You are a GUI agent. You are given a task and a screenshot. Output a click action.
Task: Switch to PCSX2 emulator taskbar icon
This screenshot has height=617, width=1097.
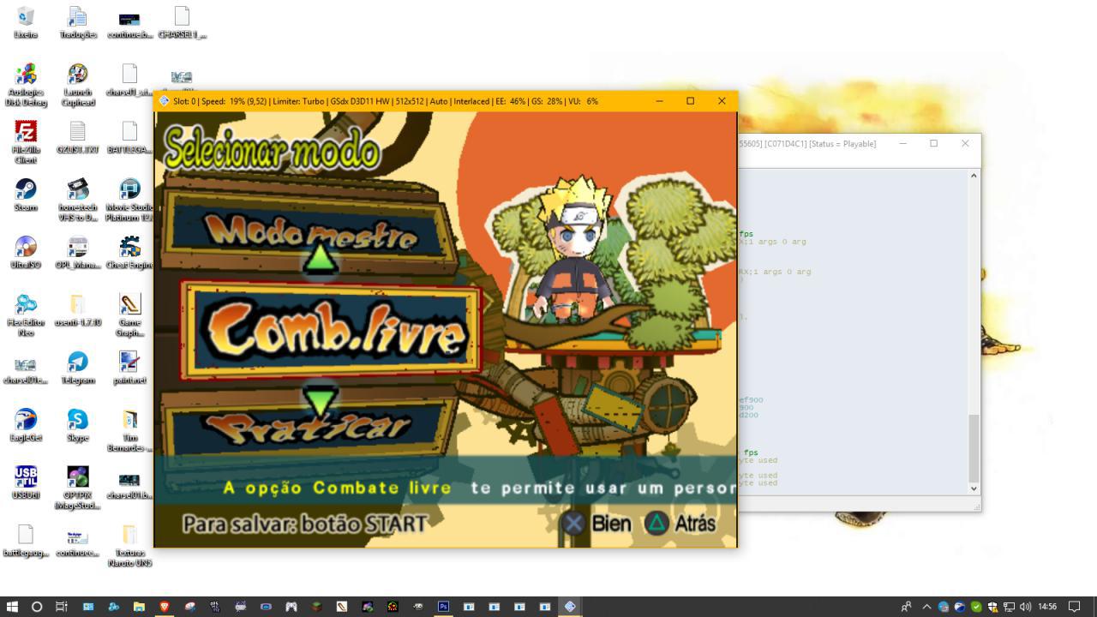click(570, 607)
